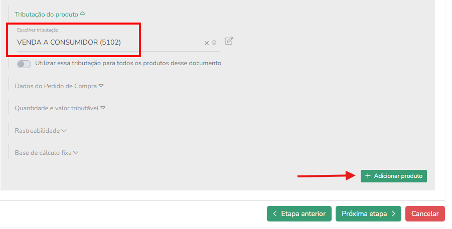Click the up-down arrows in Escolher tributação

(x=214, y=43)
